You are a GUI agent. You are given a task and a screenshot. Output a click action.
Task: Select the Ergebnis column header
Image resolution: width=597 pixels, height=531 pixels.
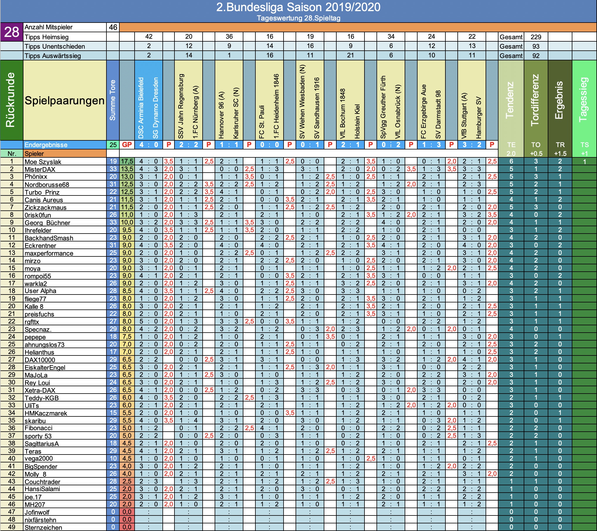pos(560,100)
